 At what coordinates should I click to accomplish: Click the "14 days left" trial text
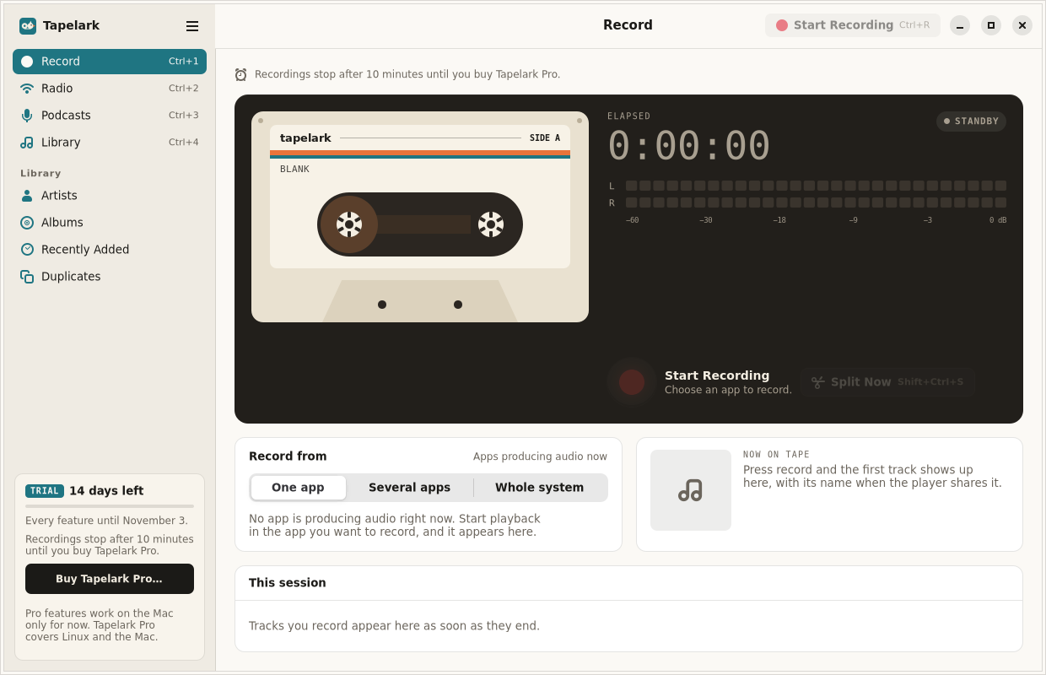tap(106, 491)
